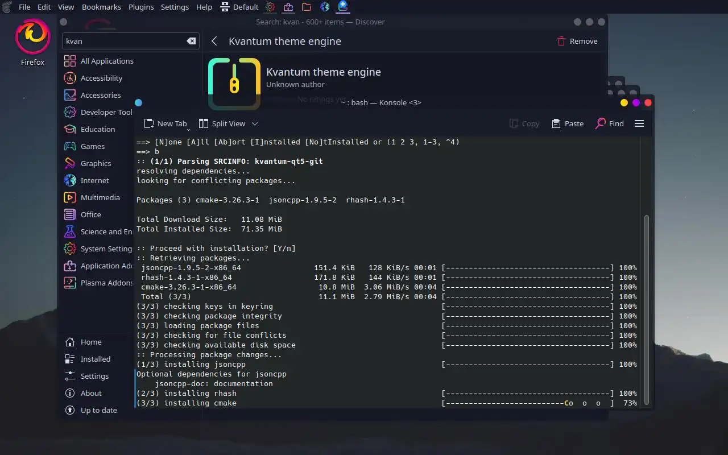Open the Help menu
The image size is (728, 455).
(204, 7)
